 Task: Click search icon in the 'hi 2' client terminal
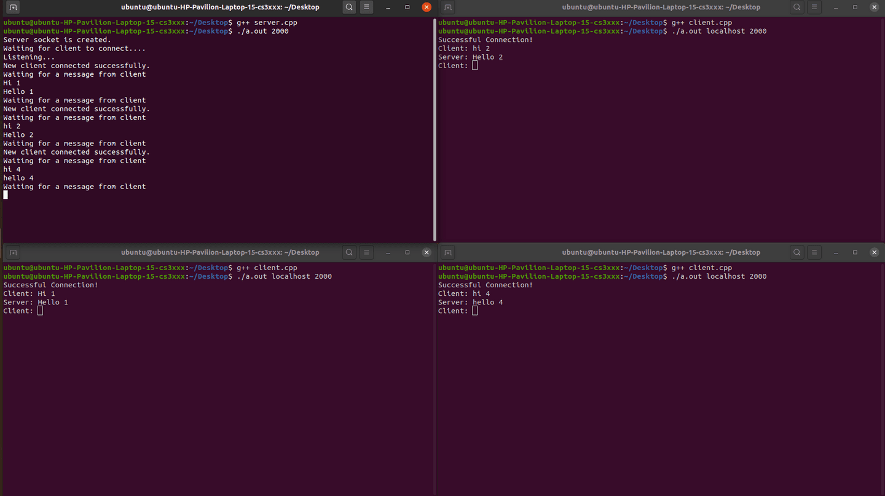796,7
